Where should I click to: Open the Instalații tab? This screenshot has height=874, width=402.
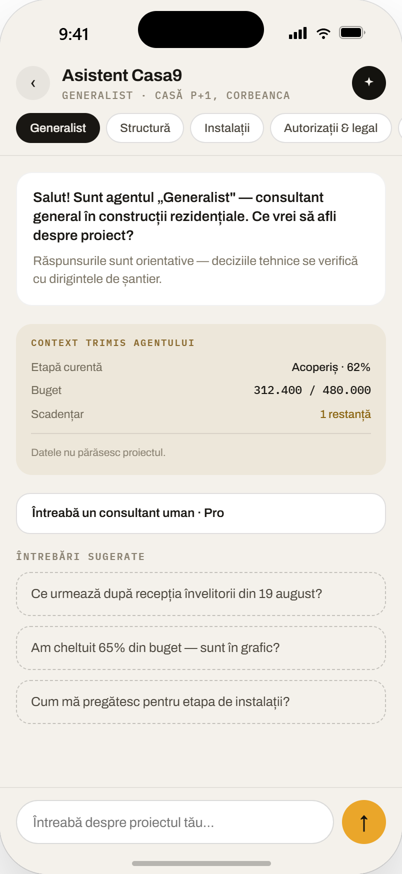pos(227,128)
